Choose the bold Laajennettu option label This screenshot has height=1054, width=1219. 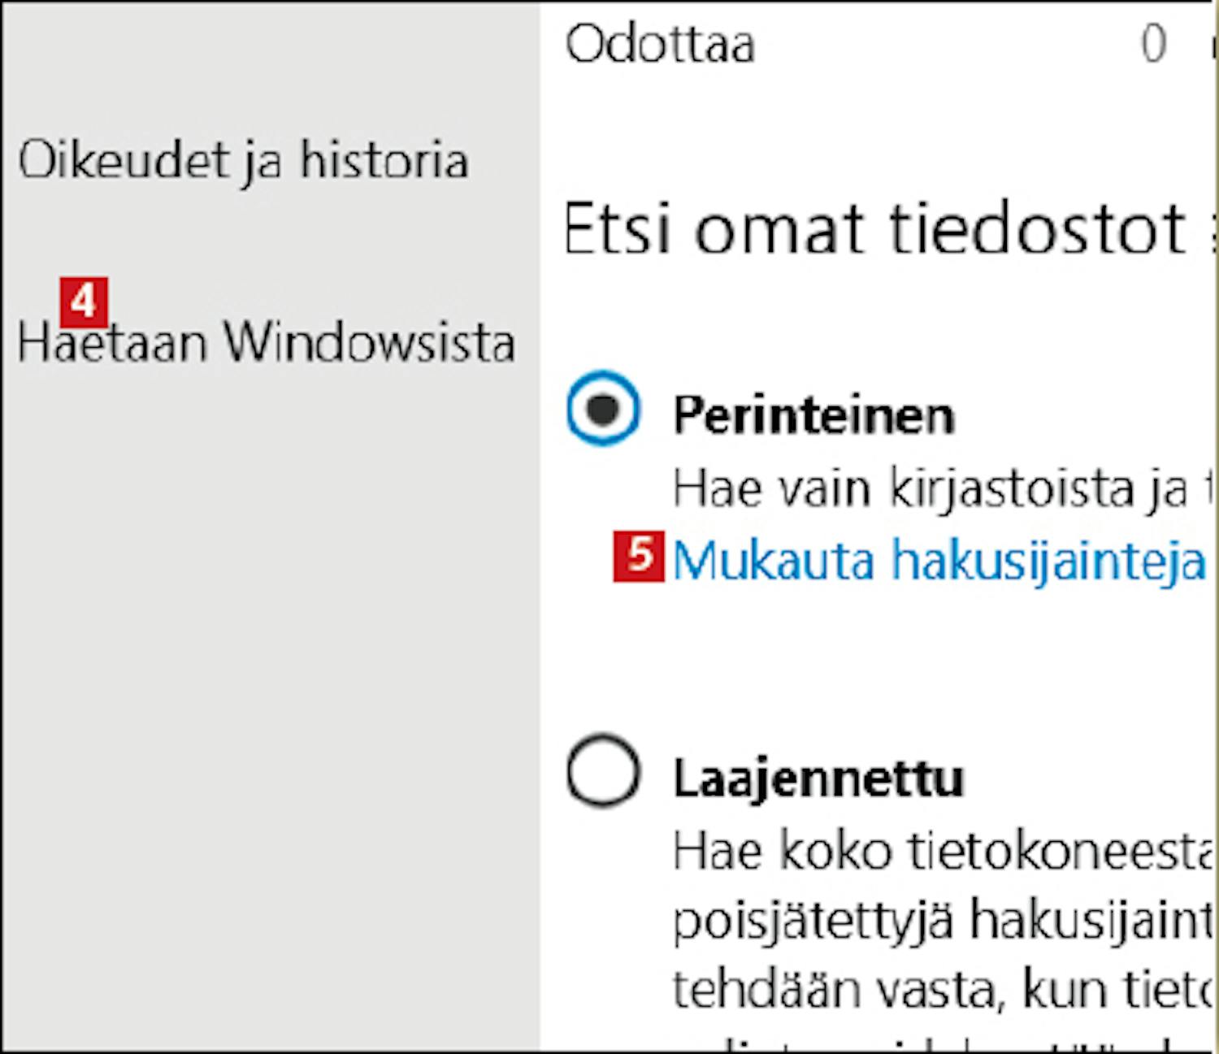point(818,779)
